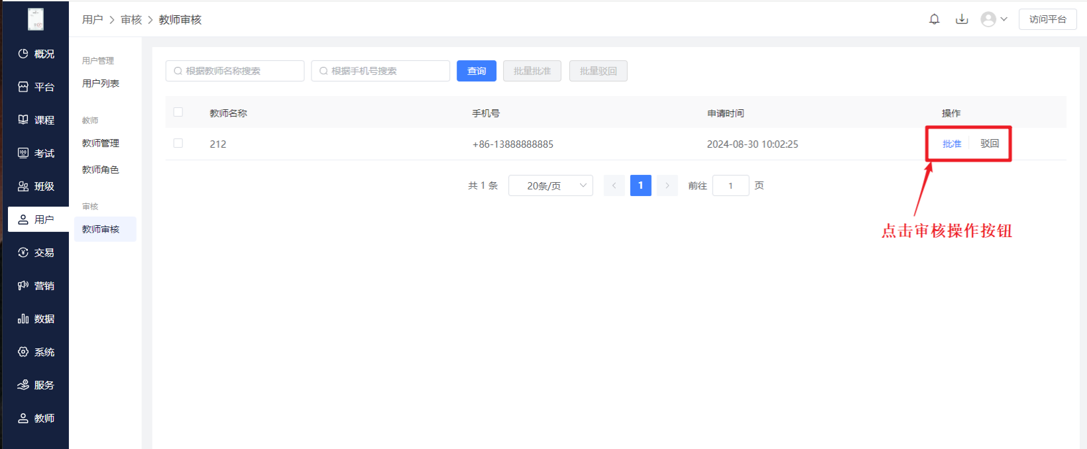The height and width of the screenshot is (449, 1087).
Task: Focus the teacher name search field
Action: coord(235,71)
